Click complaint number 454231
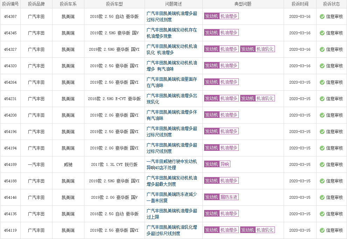This screenshot has width=347, height=239. (11, 99)
